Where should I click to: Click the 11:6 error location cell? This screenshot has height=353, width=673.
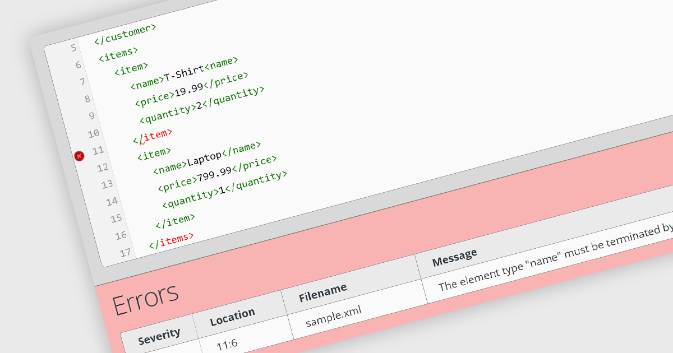click(x=228, y=344)
